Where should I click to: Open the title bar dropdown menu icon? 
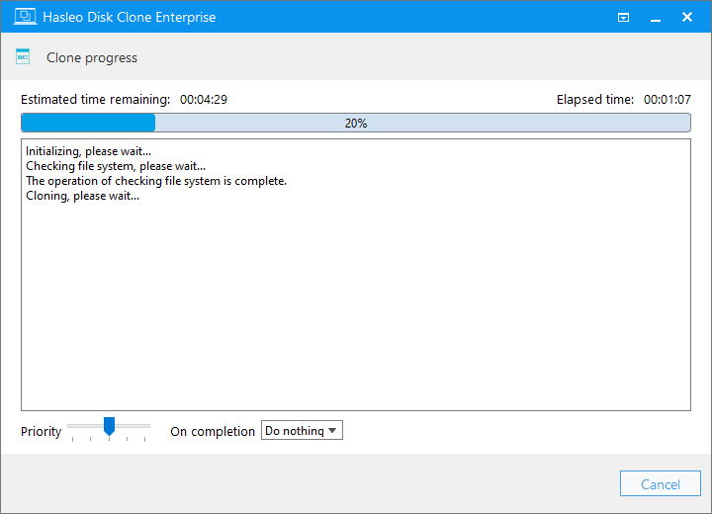tap(623, 17)
